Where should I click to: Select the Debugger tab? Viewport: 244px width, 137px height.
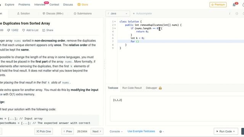coord(151,88)
